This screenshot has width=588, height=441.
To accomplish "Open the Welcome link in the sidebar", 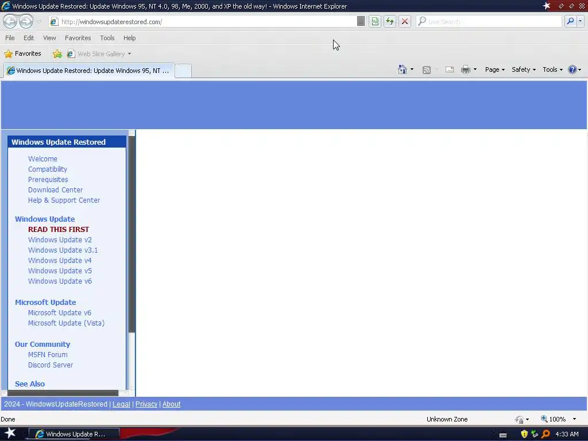I will pos(42,158).
